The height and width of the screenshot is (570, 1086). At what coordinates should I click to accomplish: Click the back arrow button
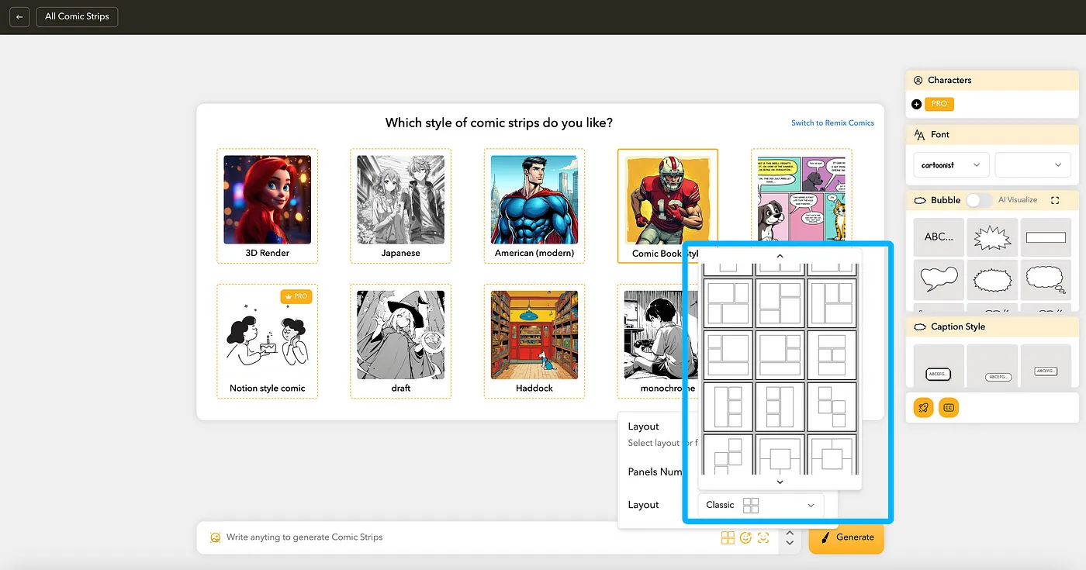19,16
